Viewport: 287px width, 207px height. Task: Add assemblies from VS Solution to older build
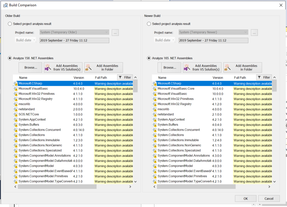point(63,68)
